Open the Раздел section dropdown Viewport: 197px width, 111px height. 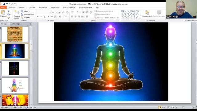tap(26, 18)
